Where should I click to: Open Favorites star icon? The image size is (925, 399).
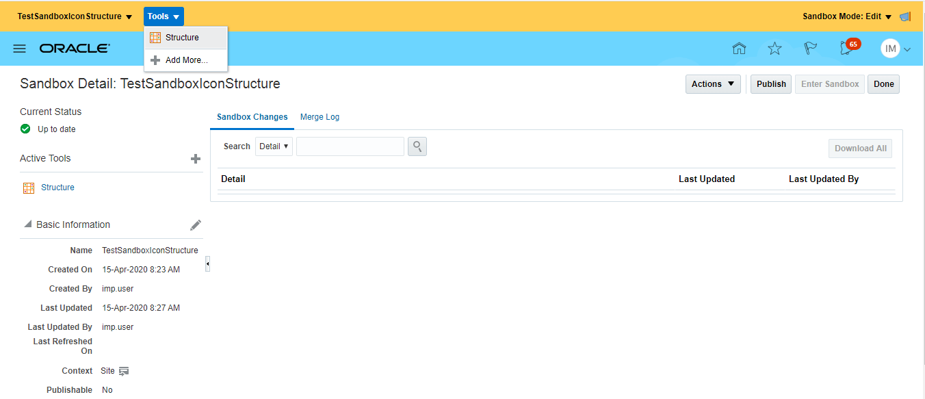coord(774,49)
